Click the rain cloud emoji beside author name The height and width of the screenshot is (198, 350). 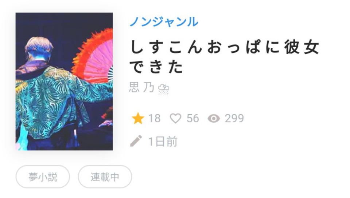pyautogui.click(x=163, y=89)
